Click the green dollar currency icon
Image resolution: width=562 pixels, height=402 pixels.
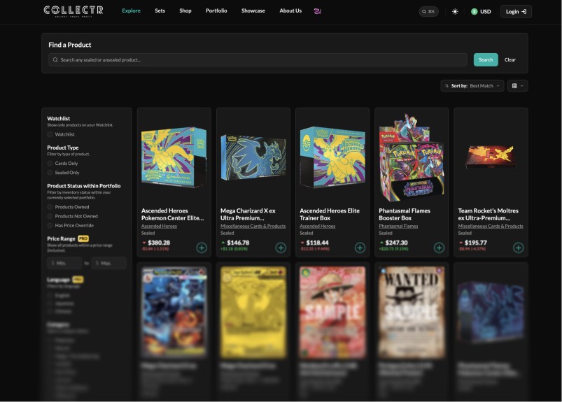click(x=474, y=11)
